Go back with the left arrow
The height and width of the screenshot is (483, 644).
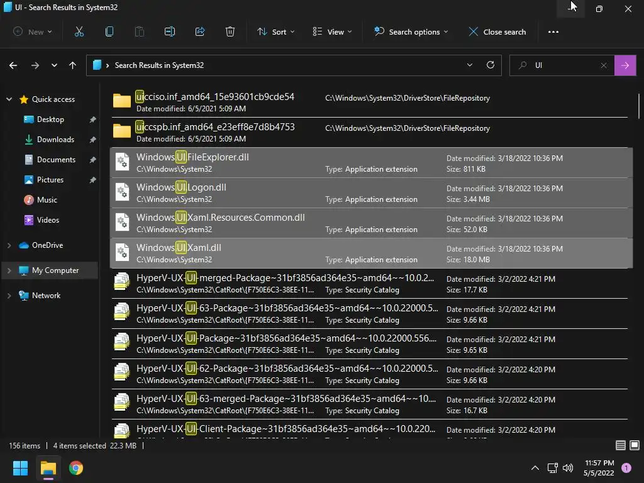[x=13, y=65]
